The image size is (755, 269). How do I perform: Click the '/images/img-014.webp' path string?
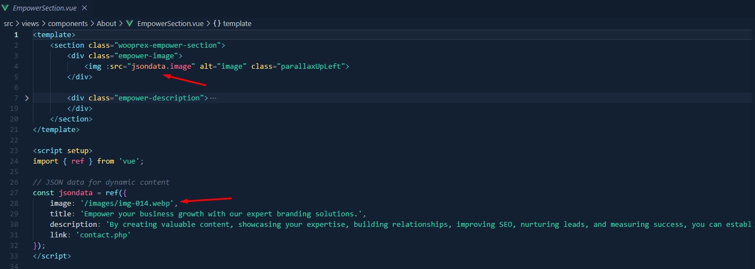[129, 204]
